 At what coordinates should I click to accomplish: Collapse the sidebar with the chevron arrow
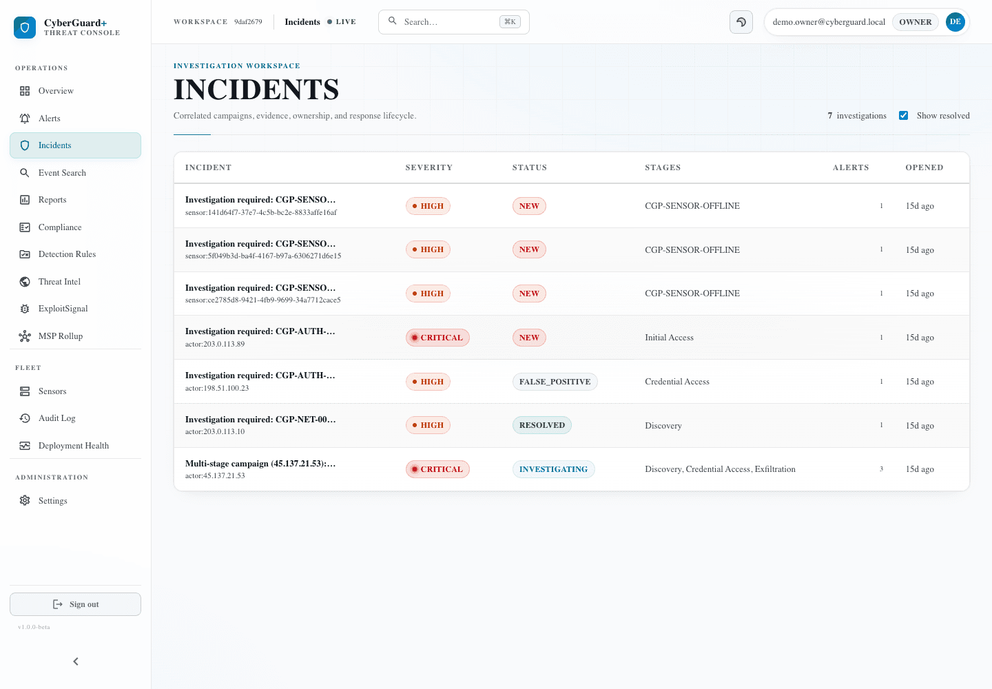(x=76, y=661)
